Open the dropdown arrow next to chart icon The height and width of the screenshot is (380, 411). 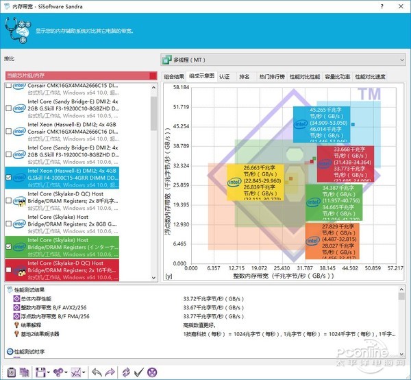point(84,372)
